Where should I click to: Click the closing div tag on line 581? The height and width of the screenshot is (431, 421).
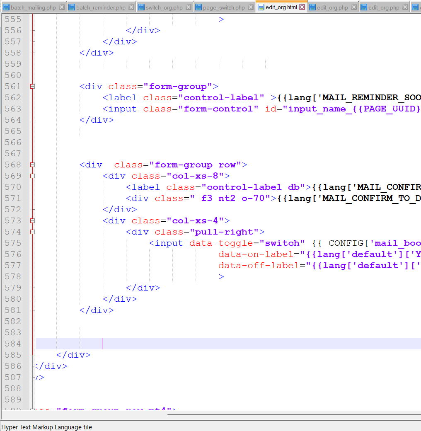click(97, 310)
